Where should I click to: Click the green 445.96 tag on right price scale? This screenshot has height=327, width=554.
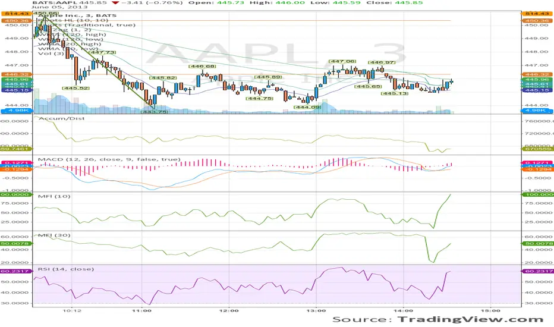537,80
